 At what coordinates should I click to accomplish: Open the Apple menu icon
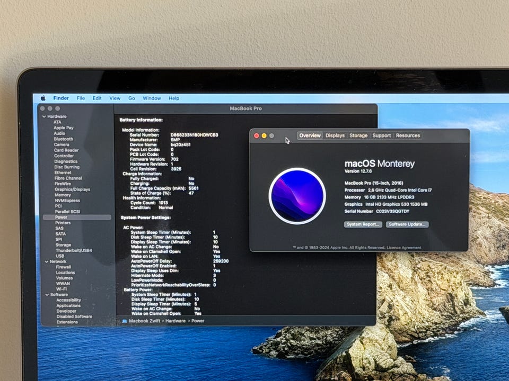click(x=43, y=98)
